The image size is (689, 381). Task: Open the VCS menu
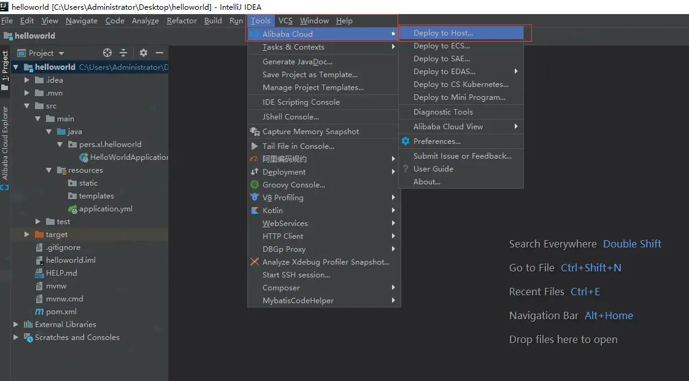pyautogui.click(x=285, y=21)
